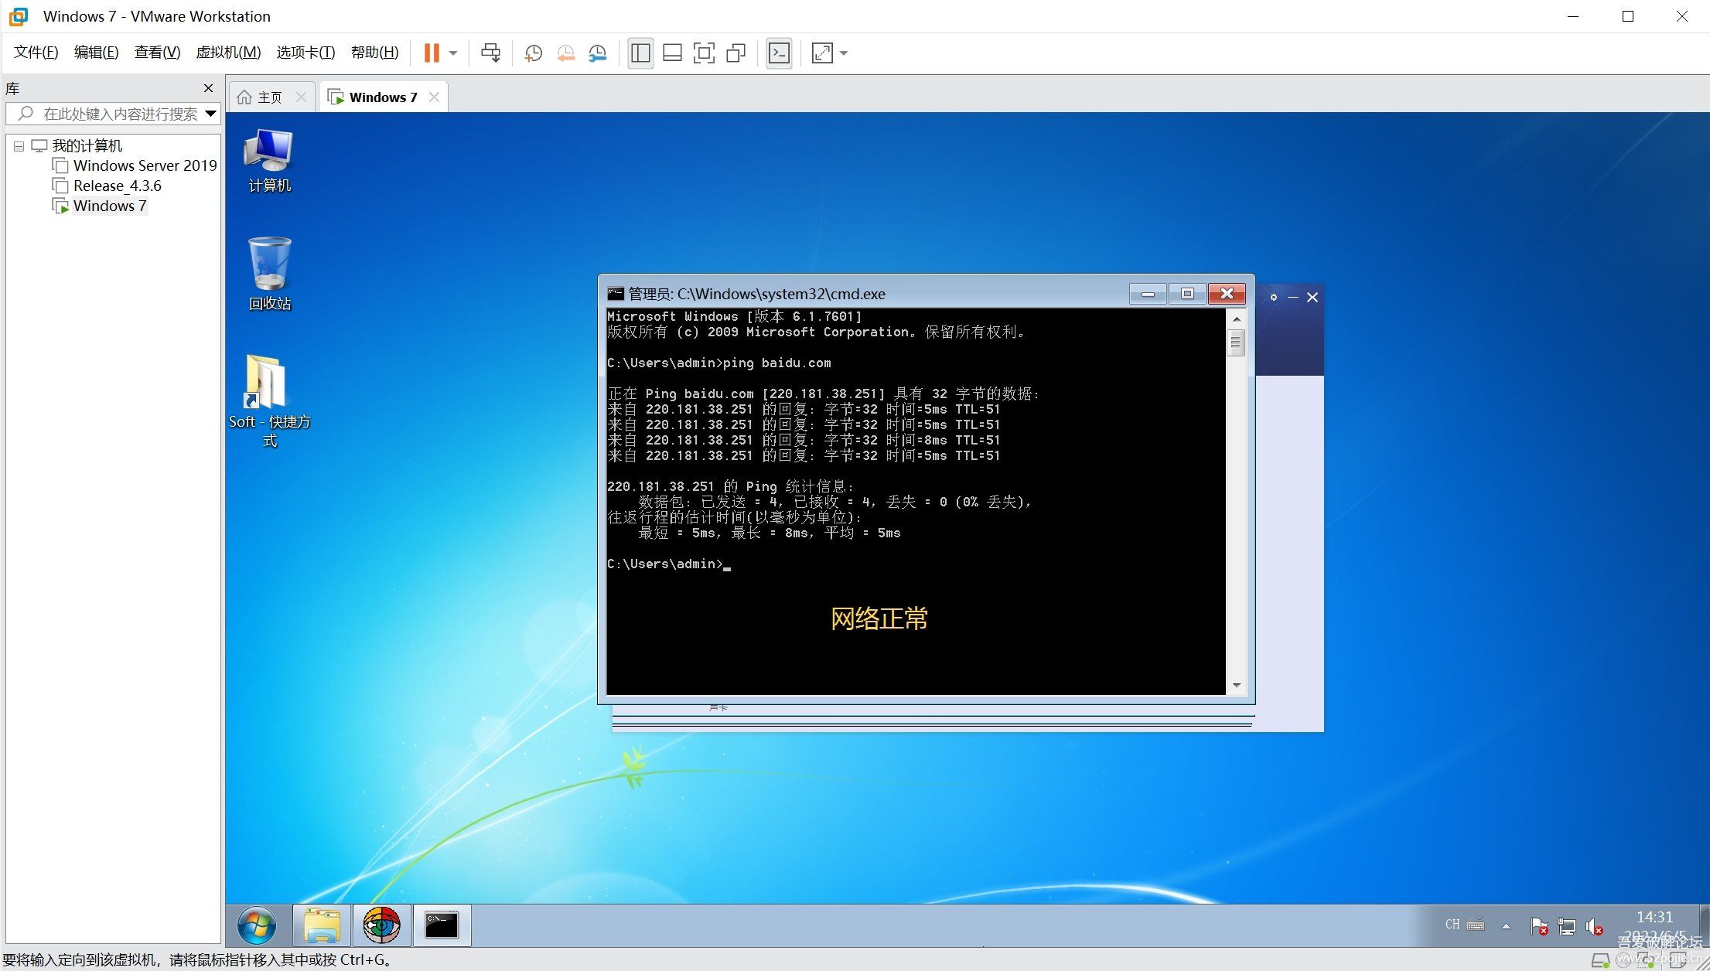
Task: Click the 计算机 desktop icon
Action: [269, 161]
